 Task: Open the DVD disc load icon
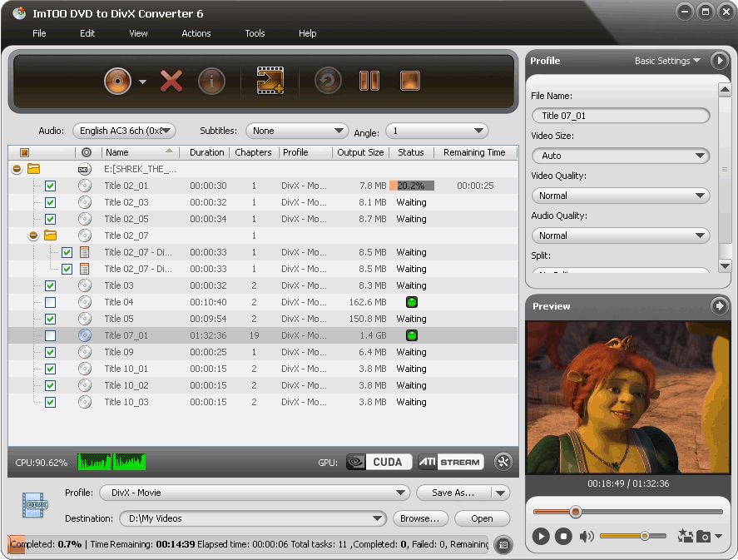click(x=117, y=81)
